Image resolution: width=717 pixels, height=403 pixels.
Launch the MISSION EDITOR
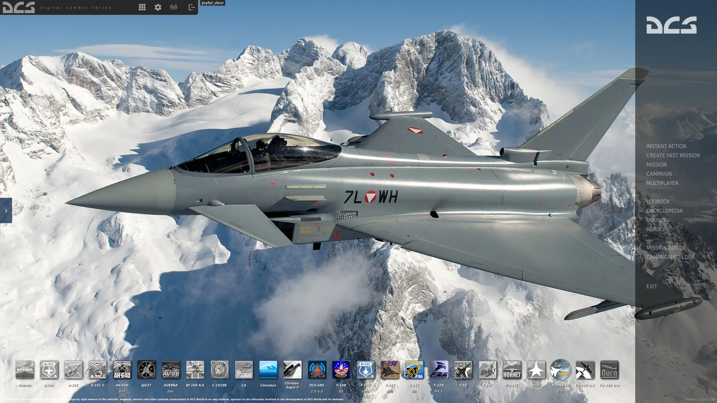[666, 248]
